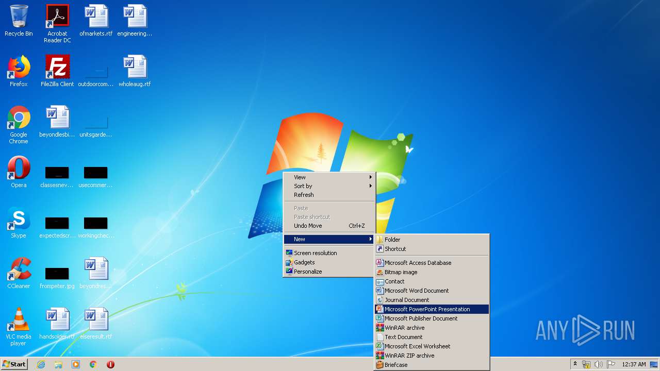This screenshot has height=371, width=660.
Task: Launch CCleaner desktop shortcut
Action: (x=19, y=273)
